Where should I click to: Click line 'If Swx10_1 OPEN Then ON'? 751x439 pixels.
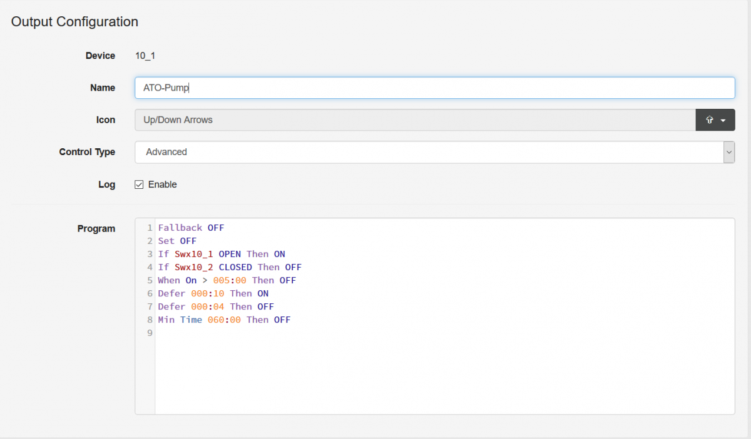[222, 254]
